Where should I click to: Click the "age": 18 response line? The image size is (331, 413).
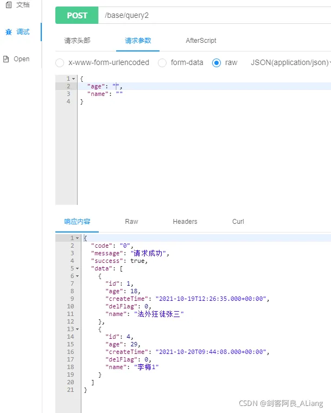click(x=123, y=291)
